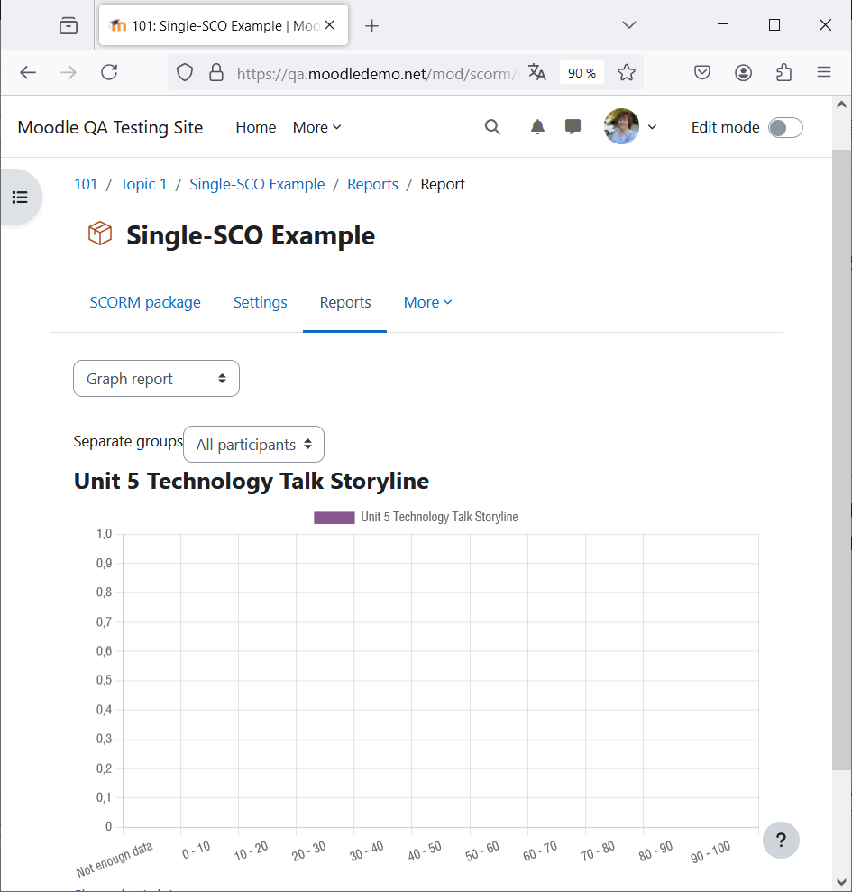Click the SCORM package cube icon
Viewport: 852px width, 892px height.
100,234
